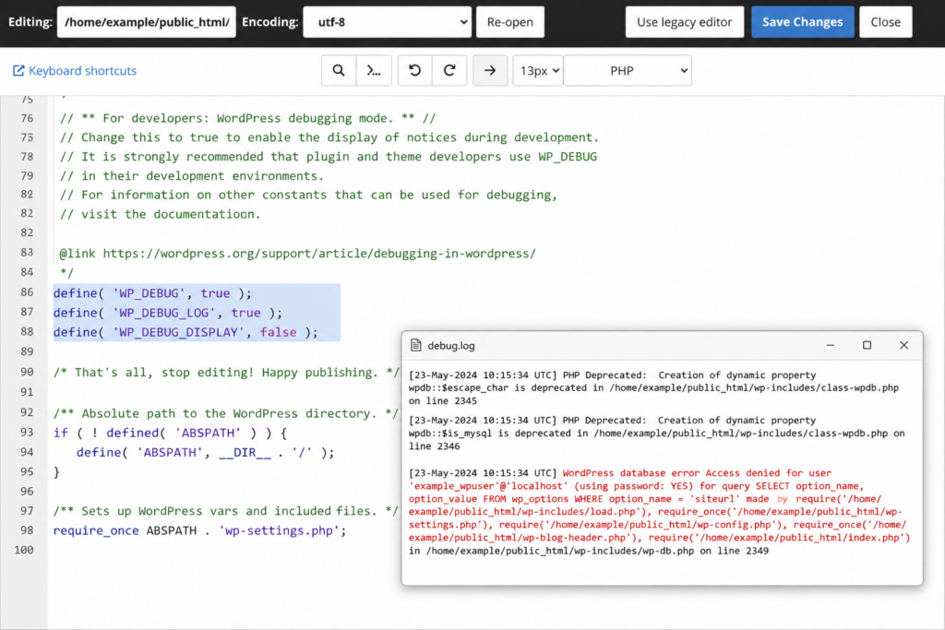
Task: Maximize the debug.log window
Action: point(867,345)
